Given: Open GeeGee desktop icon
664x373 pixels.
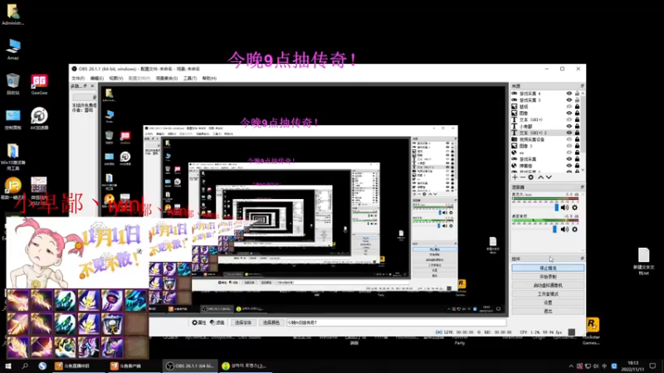Looking at the screenshot, I should pos(39,84).
